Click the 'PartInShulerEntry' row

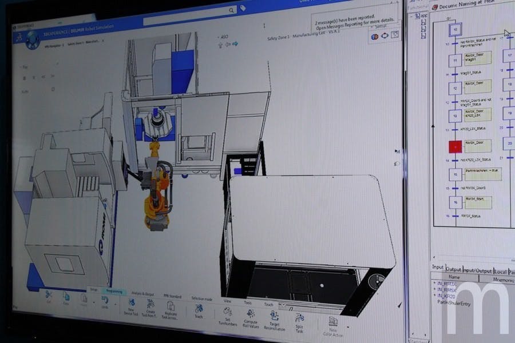(454, 304)
